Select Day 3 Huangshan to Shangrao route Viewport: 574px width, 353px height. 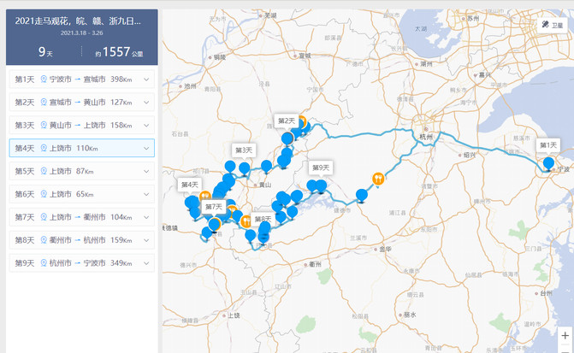point(77,126)
